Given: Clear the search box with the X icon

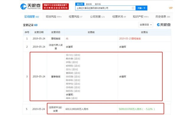Looking at the screenshot, I should tap(133, 8).
